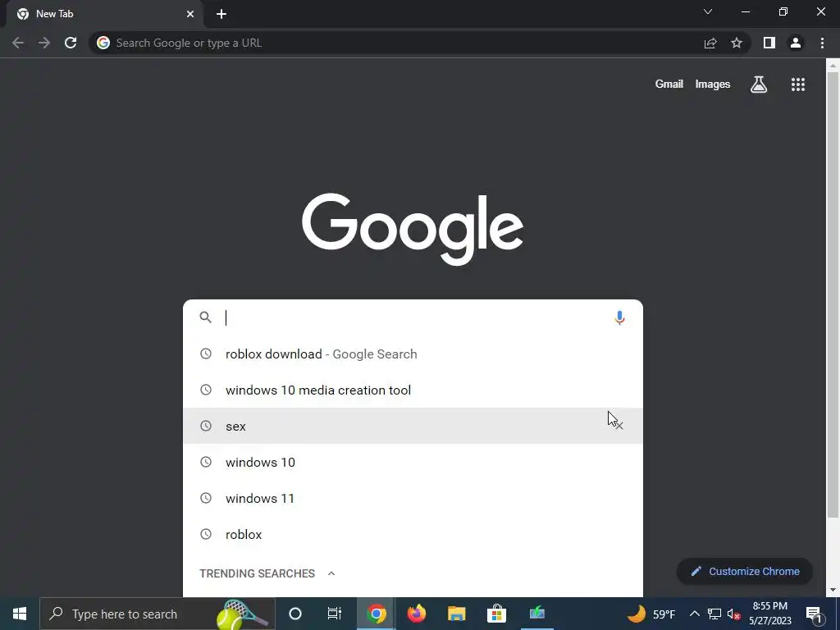
Task: Click the magnifier icon in the search box
Action: [x=206, y=317]
